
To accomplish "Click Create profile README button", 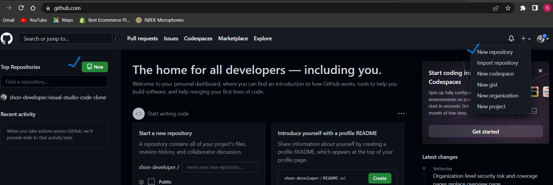I will 380,178.
